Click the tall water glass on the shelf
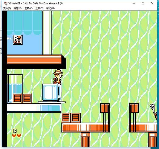159x149 pixels. pyautogui.click(x=15, y=89)
